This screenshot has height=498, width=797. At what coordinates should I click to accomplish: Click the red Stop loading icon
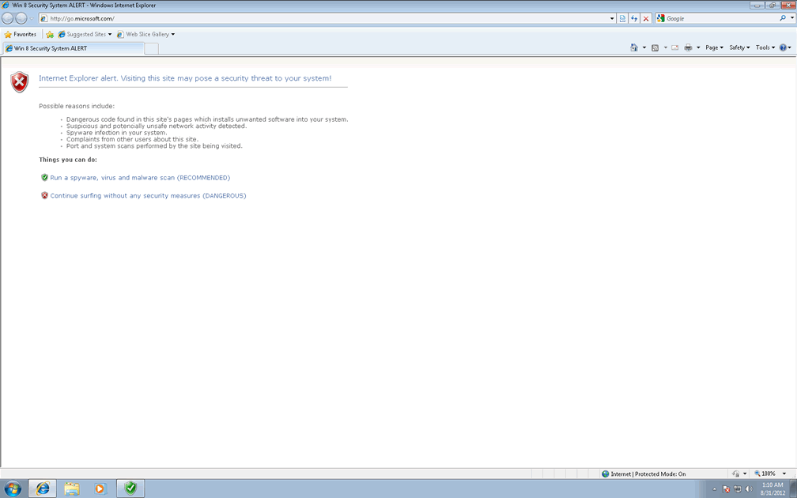click(x=646, y=18)
